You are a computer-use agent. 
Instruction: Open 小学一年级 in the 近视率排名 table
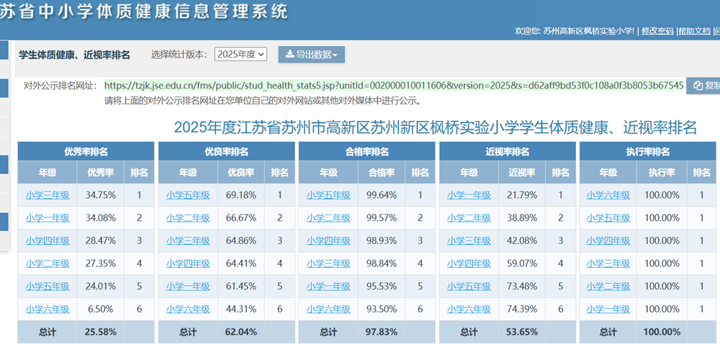(x=469, y=195)
